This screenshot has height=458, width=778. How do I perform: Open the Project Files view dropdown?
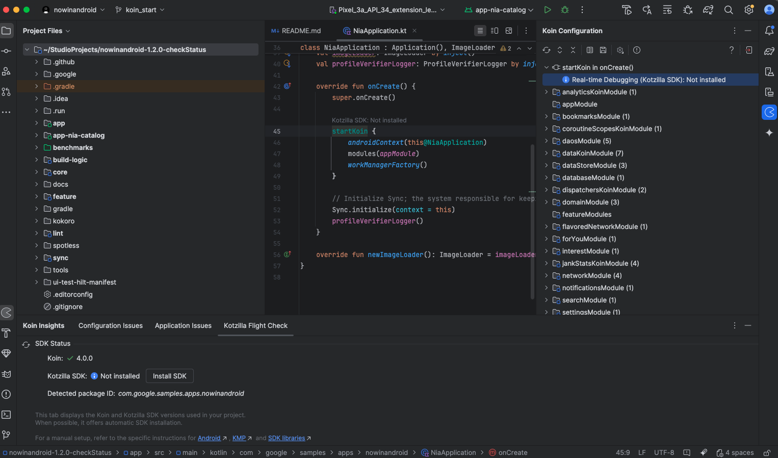tap(46, 31)
